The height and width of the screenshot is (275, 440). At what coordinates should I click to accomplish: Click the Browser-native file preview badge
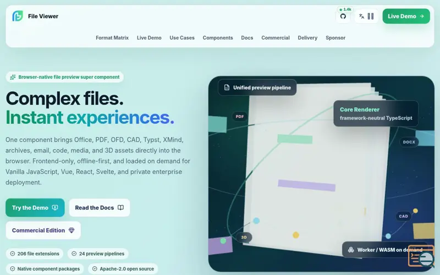pos(64,77)
